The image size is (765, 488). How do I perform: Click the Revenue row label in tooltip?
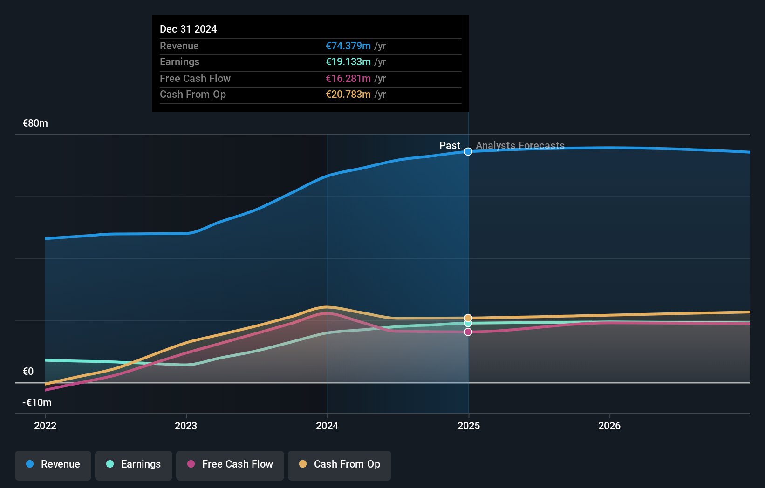(x=179, y=46)
